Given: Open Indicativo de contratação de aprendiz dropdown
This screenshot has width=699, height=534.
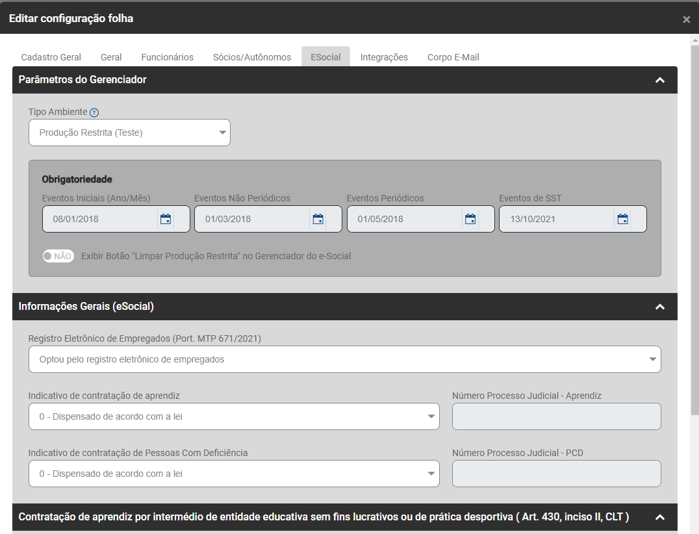Looking at the screenshot, I should (x=234, y=416).
